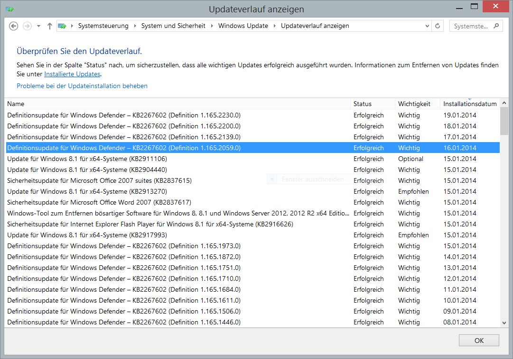Select the Definition 1.165.1973.0 update row
Viewport: 513px width, 359px height.
tap(252, 246)
